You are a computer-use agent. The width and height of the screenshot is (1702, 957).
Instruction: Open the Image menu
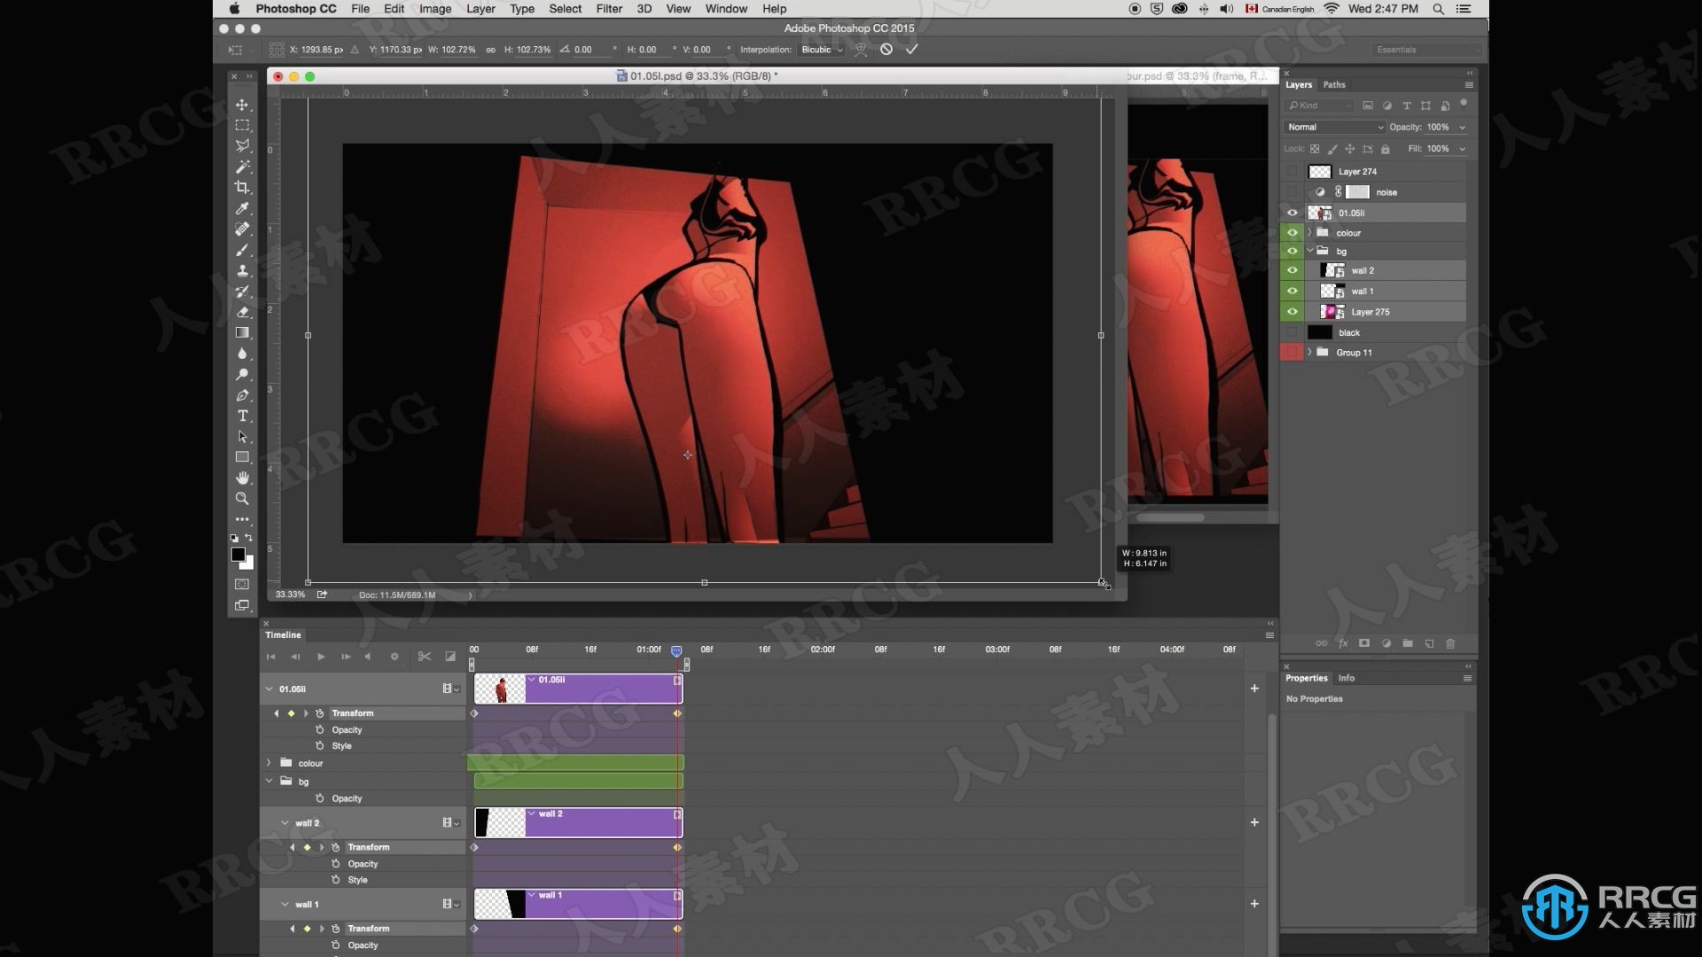click(435, 9)
